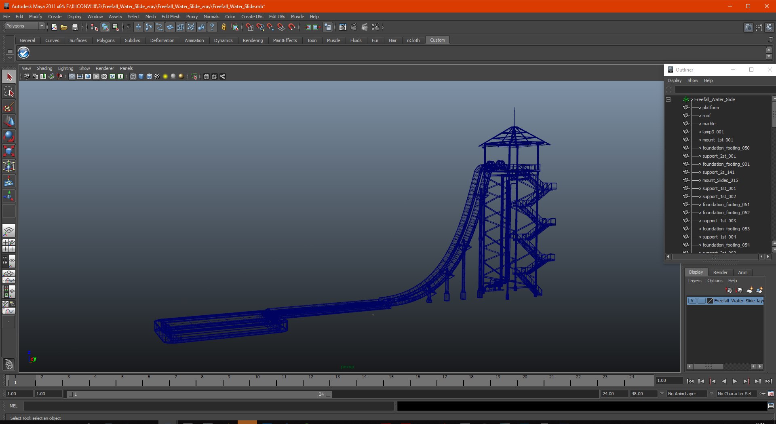
Task: Click the play forwards button
Action: tap(735, 381)
